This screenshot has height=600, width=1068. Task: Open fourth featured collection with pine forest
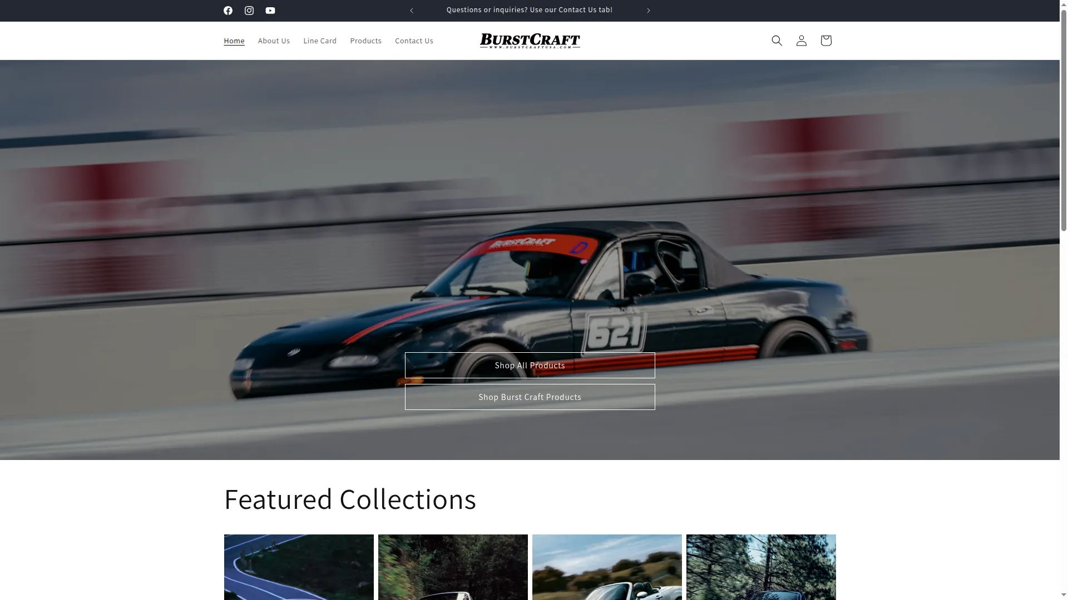(761, 567)
